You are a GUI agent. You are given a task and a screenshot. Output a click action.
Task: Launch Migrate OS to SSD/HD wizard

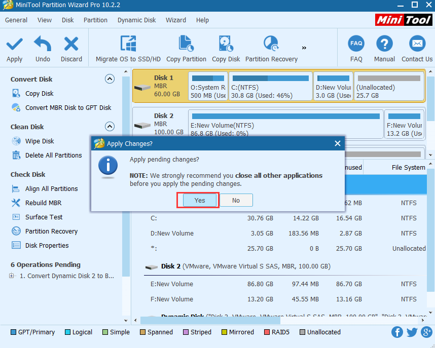coord(128,49)
